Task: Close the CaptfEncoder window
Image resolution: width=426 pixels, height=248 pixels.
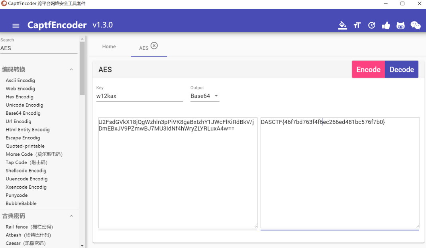Action: pyautogui.click(x=419, y=4)
